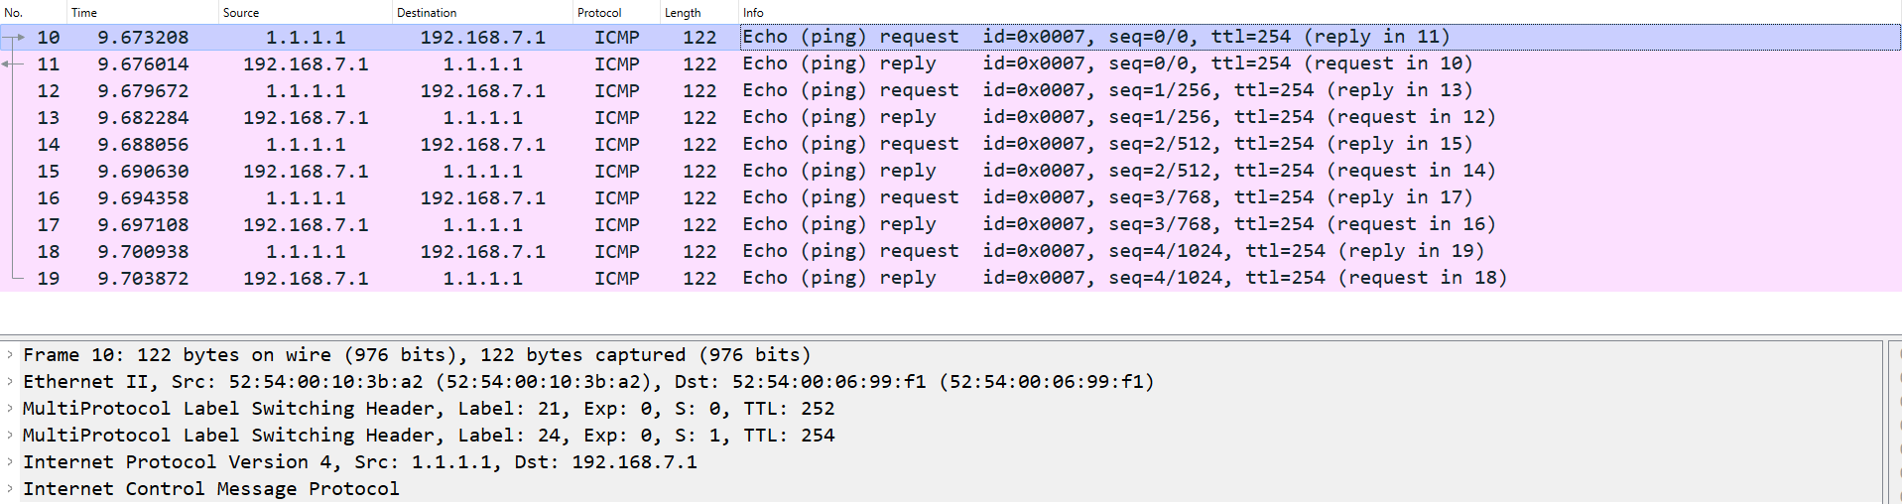Expand the Frame 10 details row

click(x=10, y=354)
